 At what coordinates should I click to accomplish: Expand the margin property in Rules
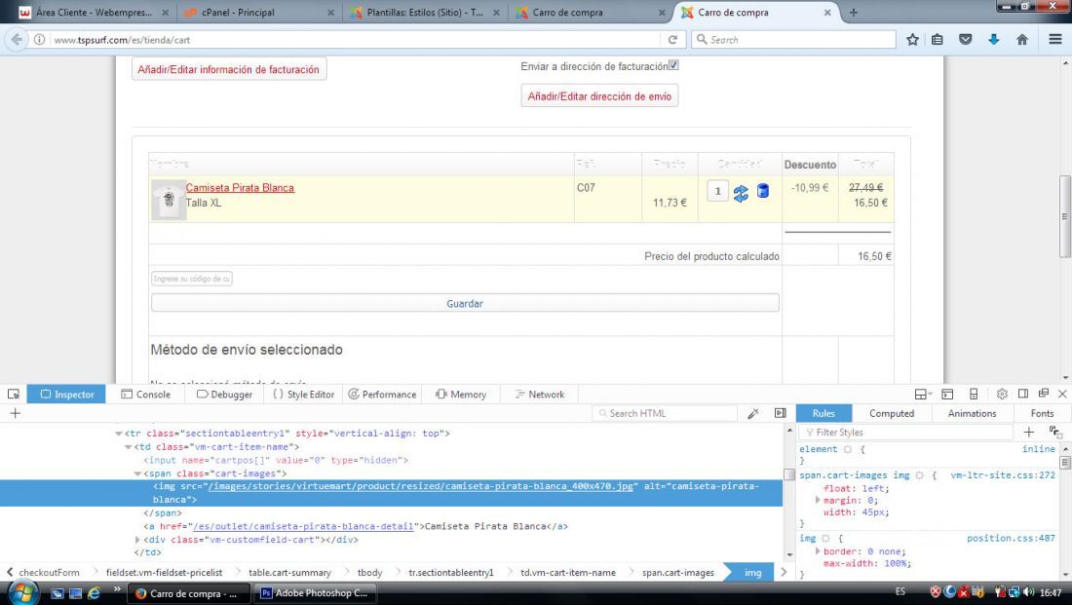[818, 501]
